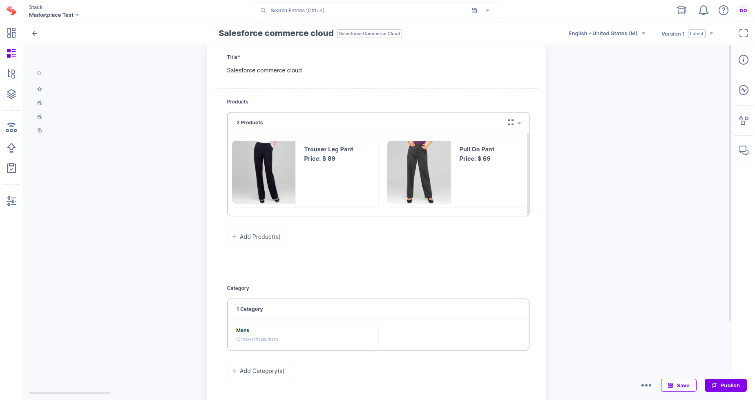Open the three-dots more actions menu

pyautogui.click(x=646, y=385)
